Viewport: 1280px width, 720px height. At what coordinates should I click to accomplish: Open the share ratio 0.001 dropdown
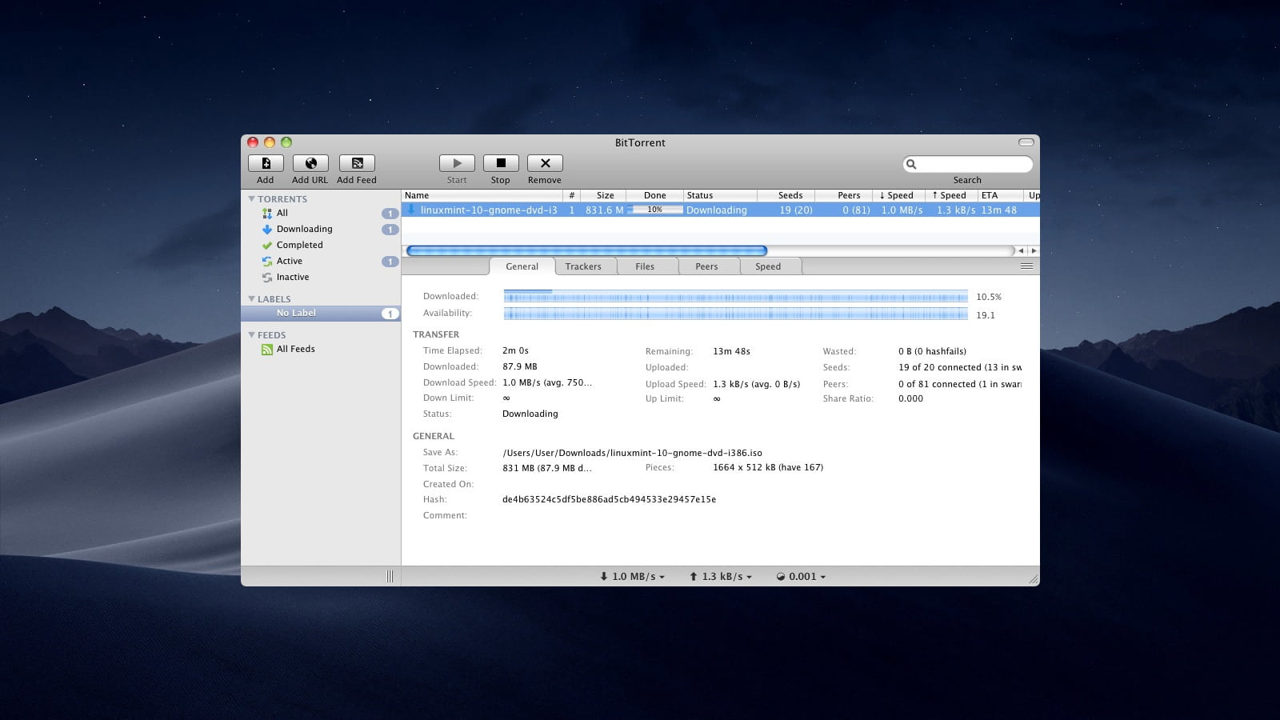(801, 576)
